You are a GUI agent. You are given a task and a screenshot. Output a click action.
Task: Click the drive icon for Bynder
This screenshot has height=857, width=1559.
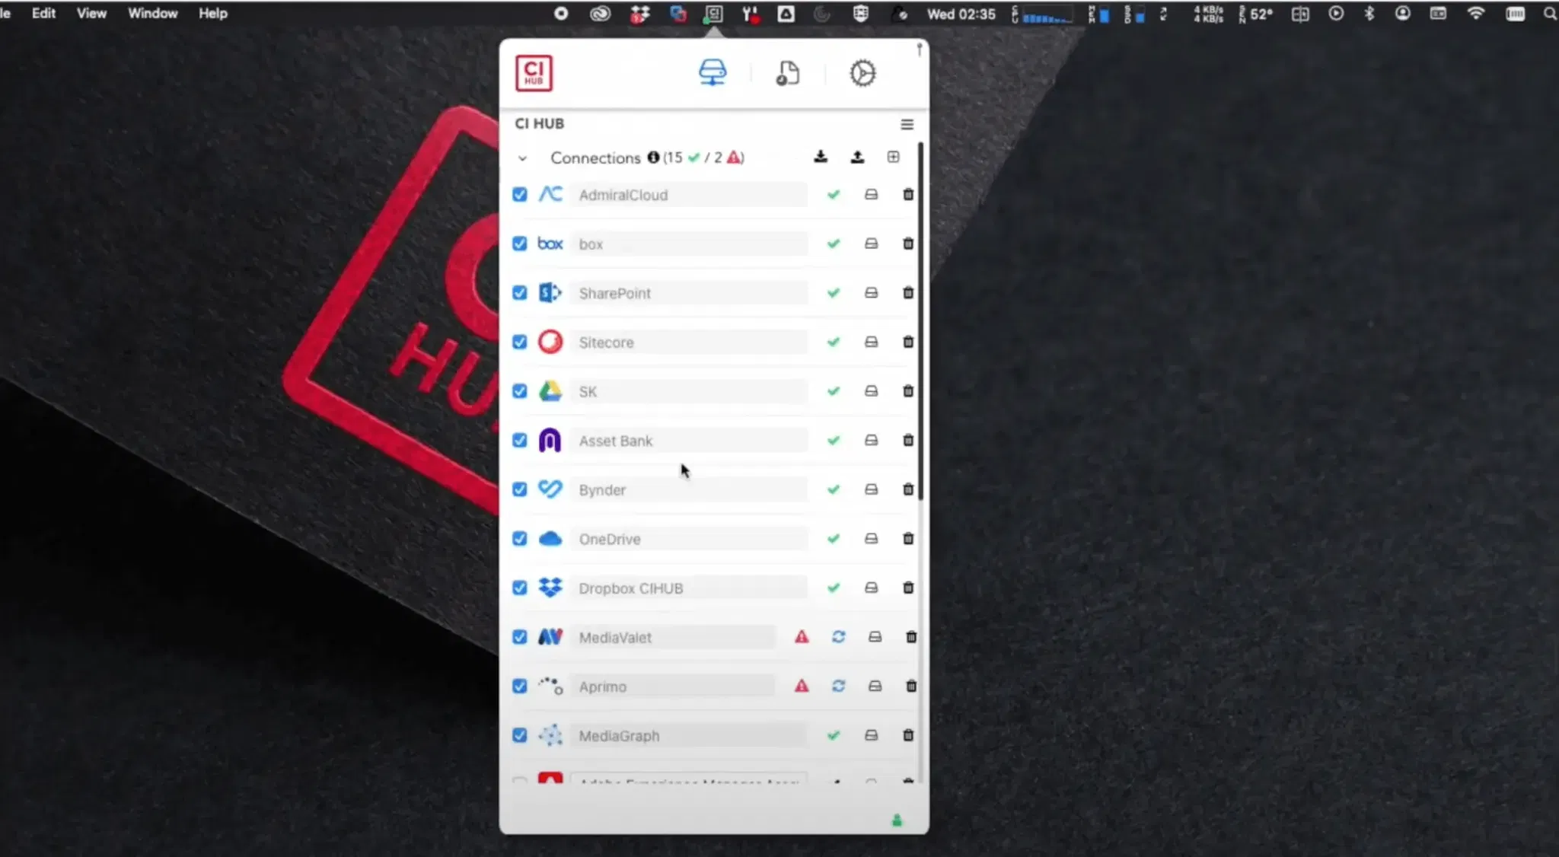tap(872, 489)
